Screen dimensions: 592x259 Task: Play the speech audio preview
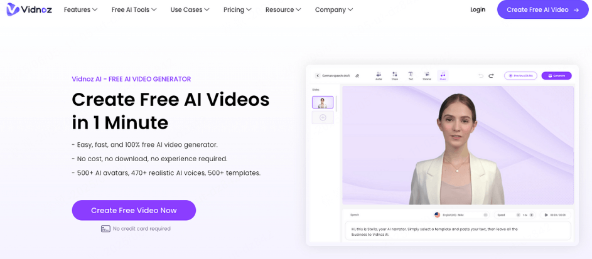click(x=546, y=215)
